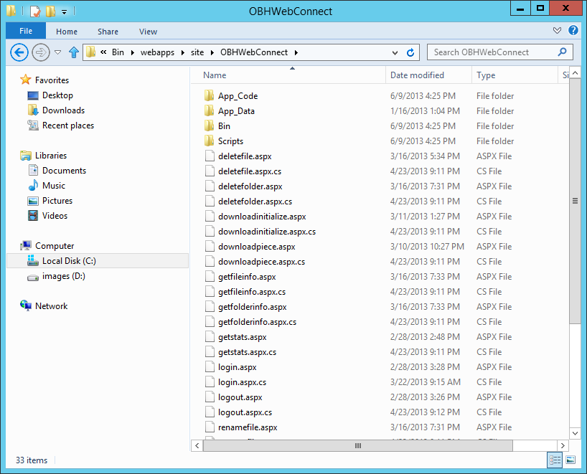Select downloadinitialize.aspx.cs file name

tap(267, 232)
